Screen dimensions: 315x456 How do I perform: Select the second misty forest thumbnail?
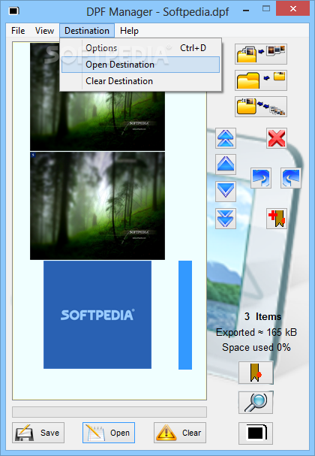[x=97, y=206]
